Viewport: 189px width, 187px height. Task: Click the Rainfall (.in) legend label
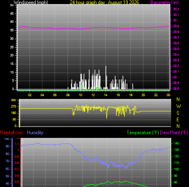[x=11, y=133]
